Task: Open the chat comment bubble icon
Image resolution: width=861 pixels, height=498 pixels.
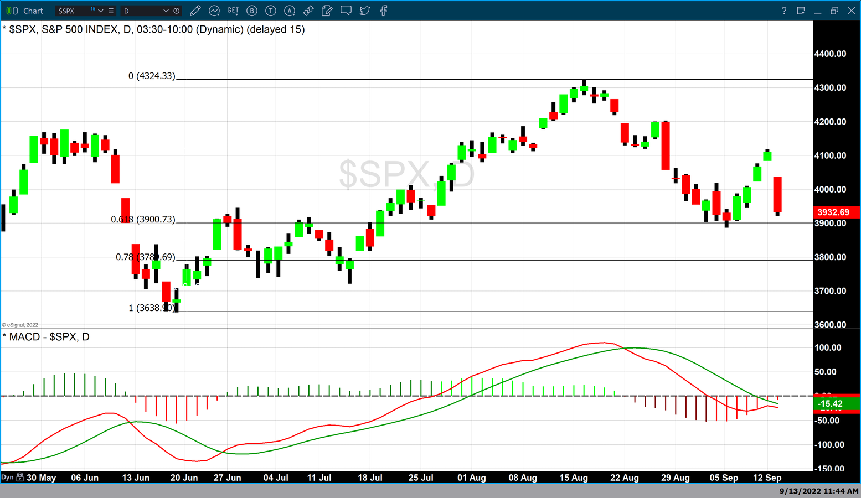Action: (346, 11)
